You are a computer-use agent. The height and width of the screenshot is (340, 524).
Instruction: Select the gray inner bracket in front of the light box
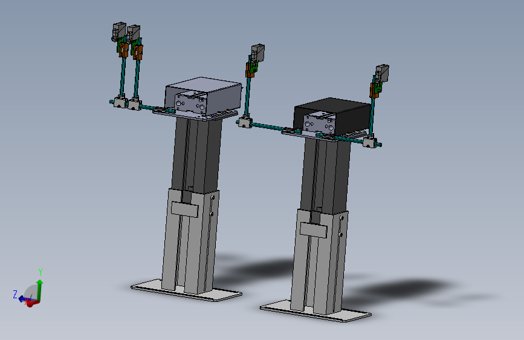point(190,102)
